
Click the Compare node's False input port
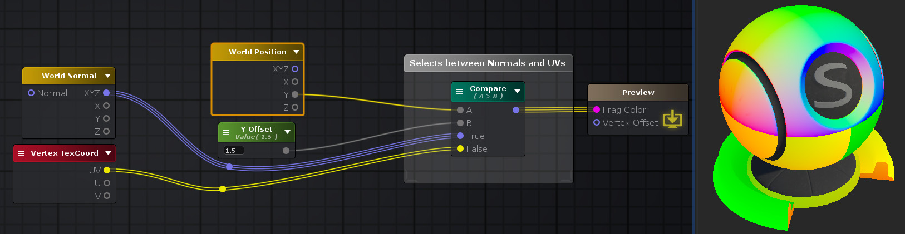point(460,148)
